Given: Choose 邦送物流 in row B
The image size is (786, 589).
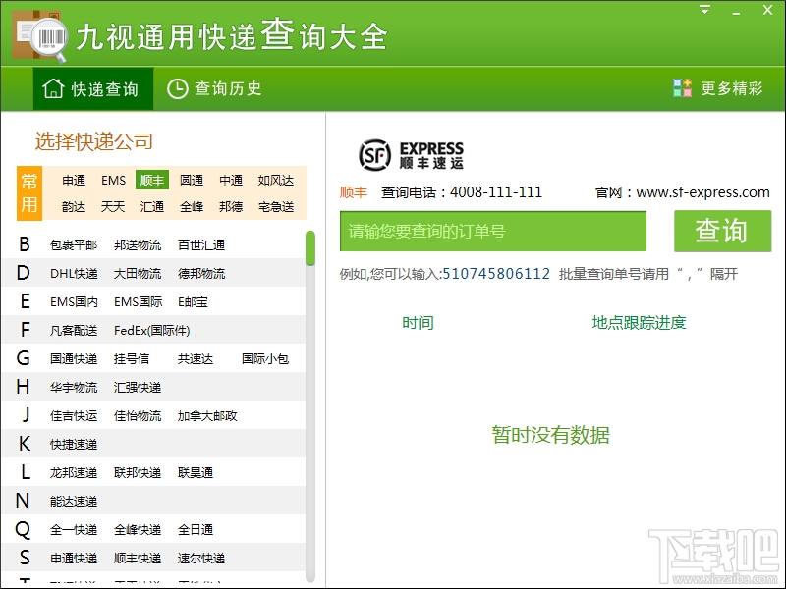Looking at the screenshot, I should pos(138,244).
